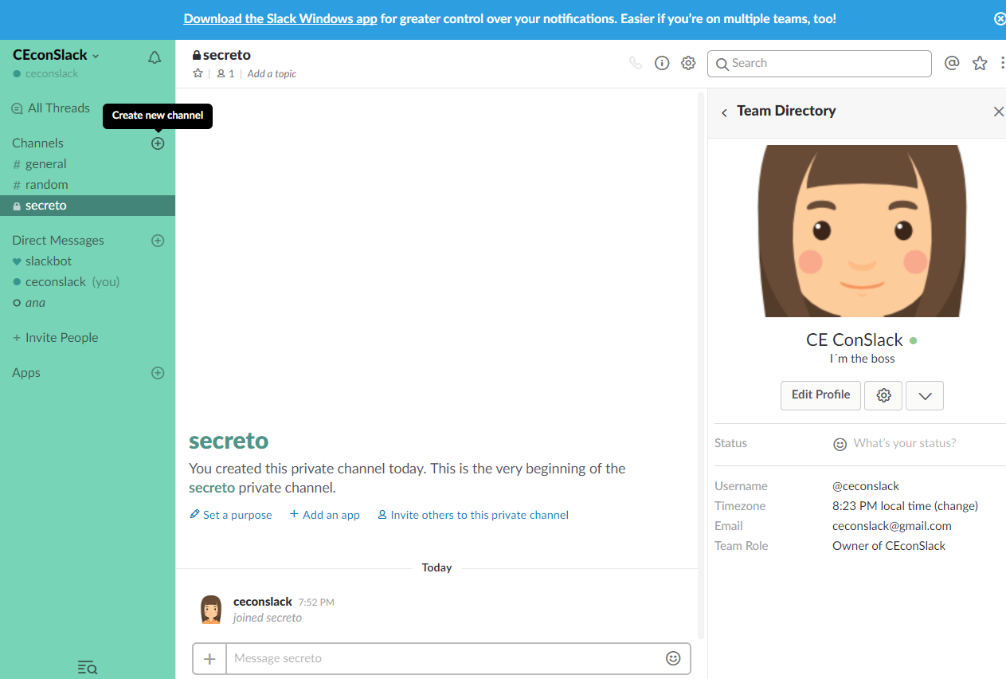
Task: Open the CEconSlack team menu
Action: 56,56
